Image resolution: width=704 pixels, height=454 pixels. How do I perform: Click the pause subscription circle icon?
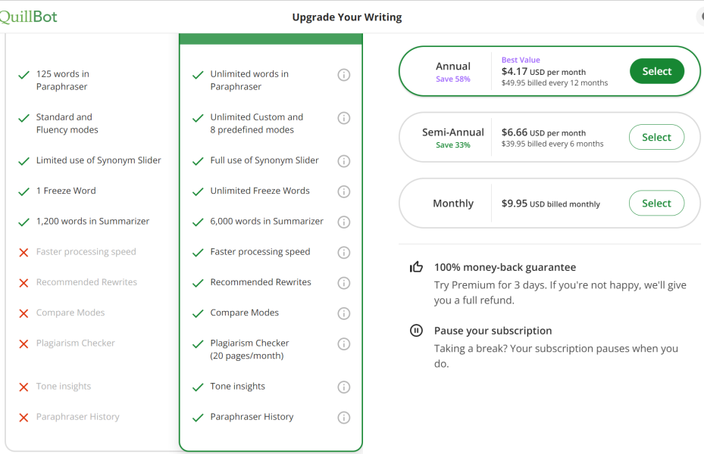tap(416, 331)
